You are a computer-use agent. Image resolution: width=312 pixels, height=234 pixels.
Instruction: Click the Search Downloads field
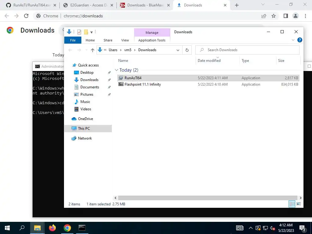coord(247,50)
